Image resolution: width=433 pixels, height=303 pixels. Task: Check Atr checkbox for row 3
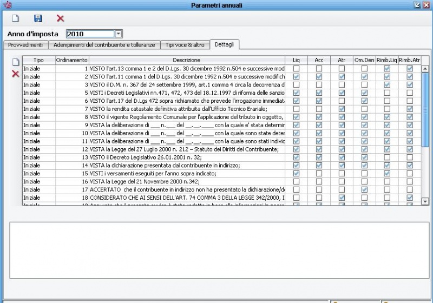[342, 85]
